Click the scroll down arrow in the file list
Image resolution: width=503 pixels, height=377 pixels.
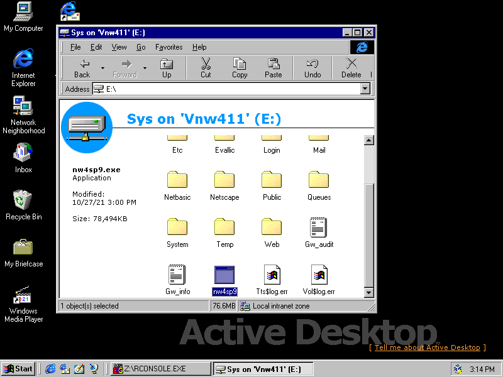369,292
